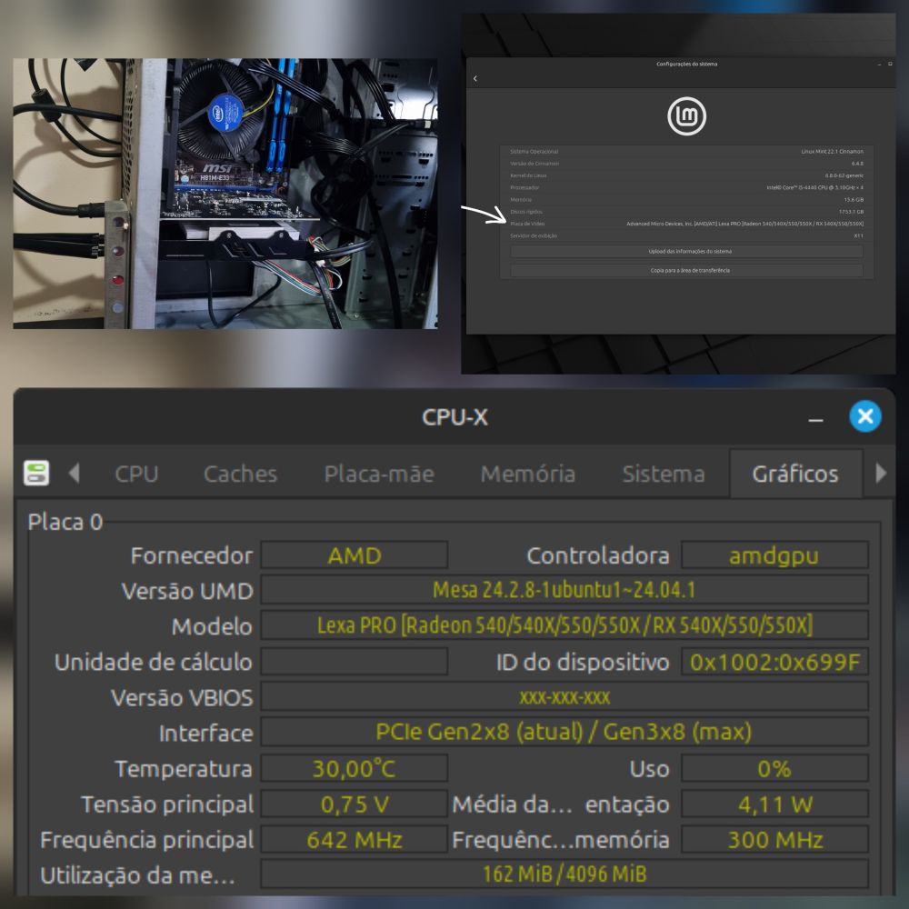Click the green settings icon in CPU-X
Screen dimensions: 909x909
pyautogui.click(x=36, y=473)
